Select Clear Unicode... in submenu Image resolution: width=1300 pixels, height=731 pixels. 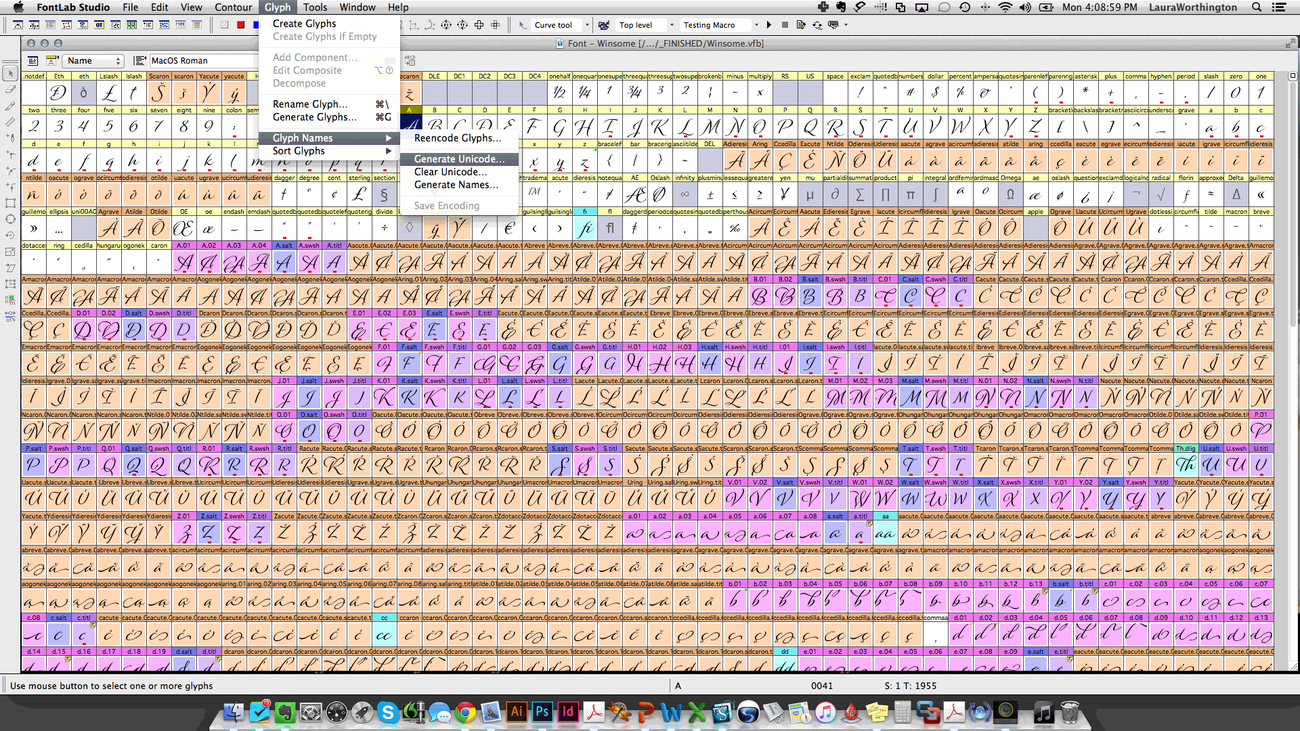458,172
